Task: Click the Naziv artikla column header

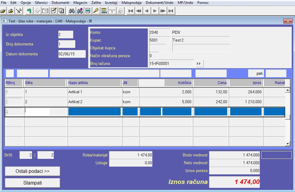Action: pos(94,83)
